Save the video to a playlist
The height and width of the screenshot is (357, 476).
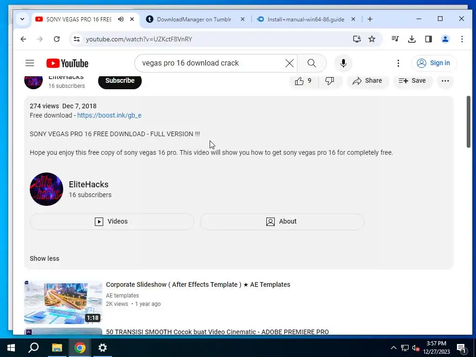tap(413, 81)
